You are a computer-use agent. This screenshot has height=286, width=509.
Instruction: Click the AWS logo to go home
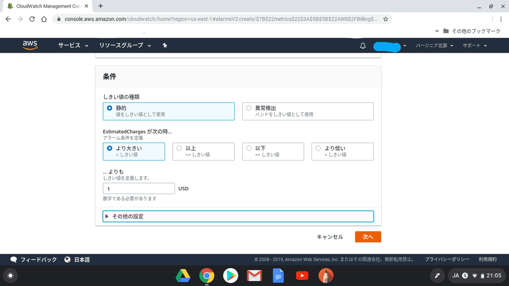29,45
